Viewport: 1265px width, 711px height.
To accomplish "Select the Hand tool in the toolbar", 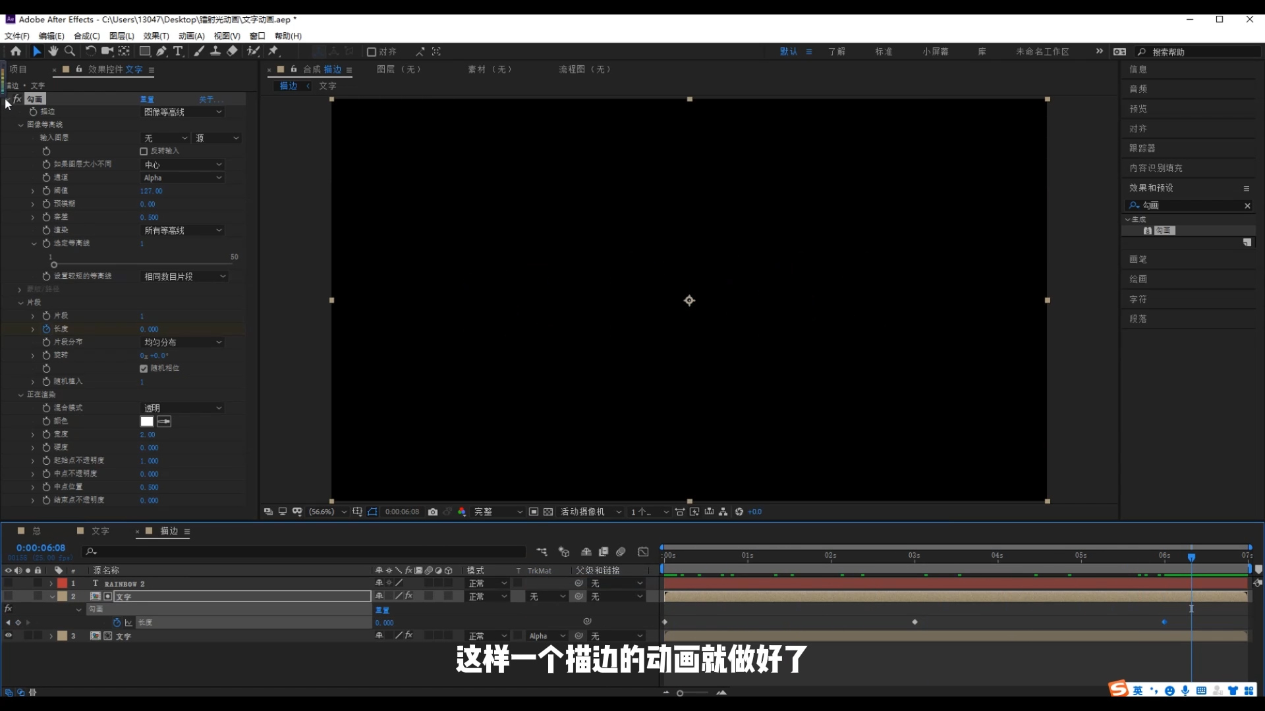I will click(x=53, y=51).
